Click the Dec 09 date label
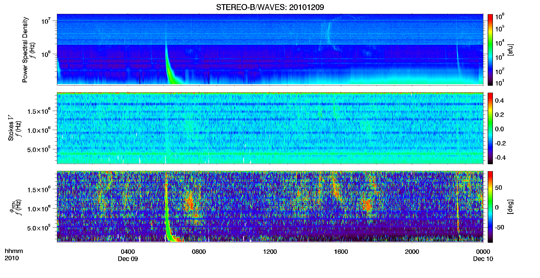This screenshot has width=540, height=278. tap(128, 259)
